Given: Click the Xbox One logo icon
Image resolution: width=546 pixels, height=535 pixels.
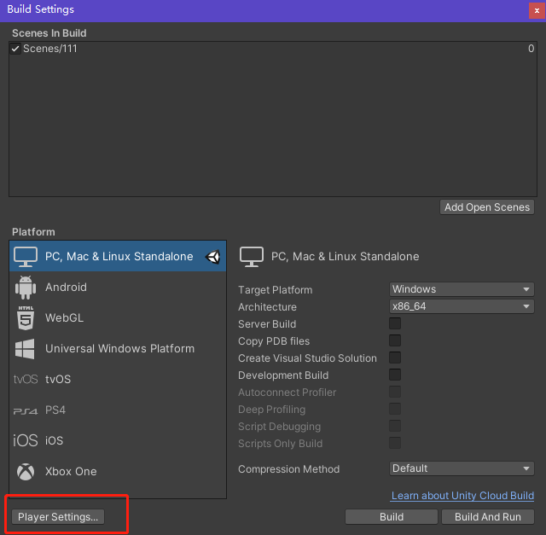Looking at the screenshot, I should 26,472.
